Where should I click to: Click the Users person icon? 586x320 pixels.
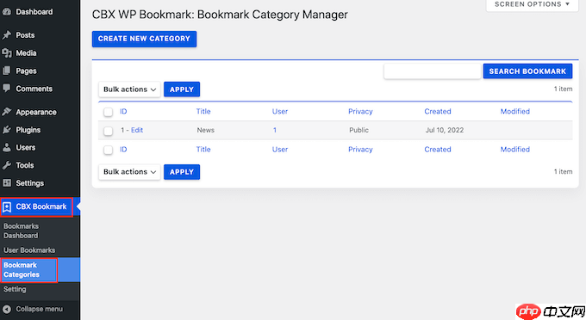click(x=6, y=147)
